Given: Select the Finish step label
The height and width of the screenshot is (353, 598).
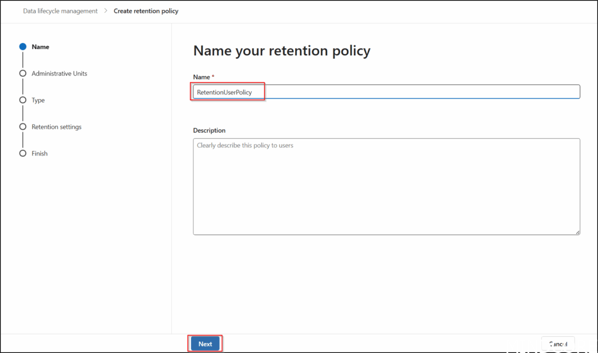Looking at the screenshot, I should click(39, 154).
